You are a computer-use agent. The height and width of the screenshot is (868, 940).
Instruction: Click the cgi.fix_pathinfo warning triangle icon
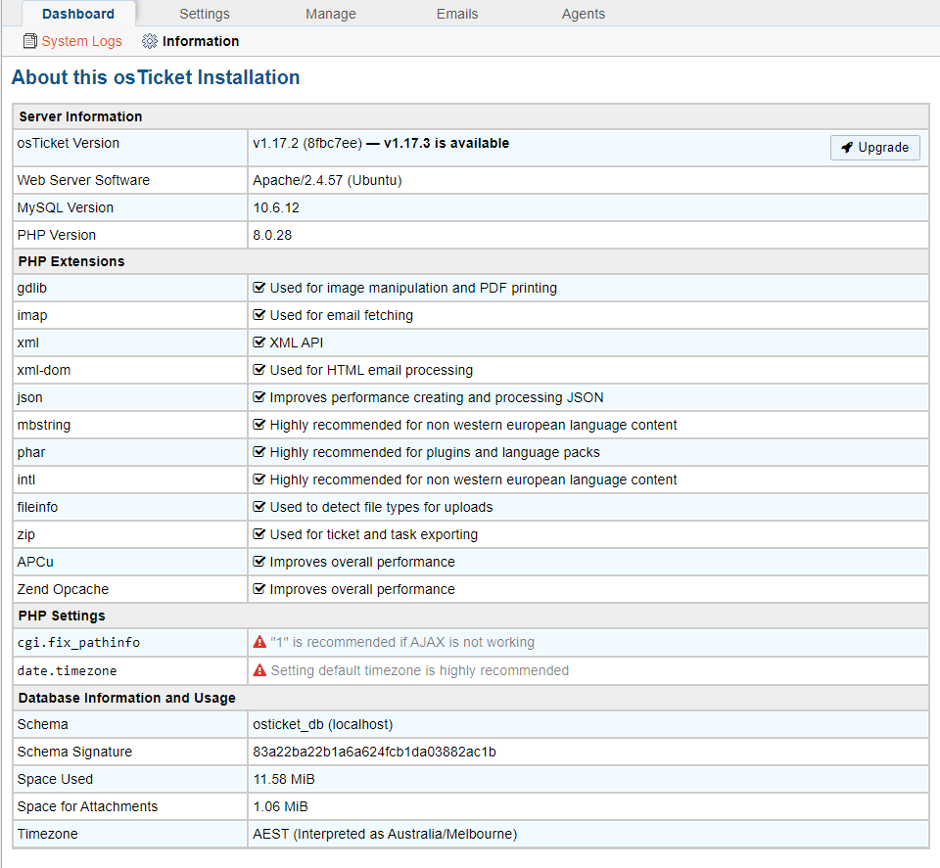pos(259,642)
